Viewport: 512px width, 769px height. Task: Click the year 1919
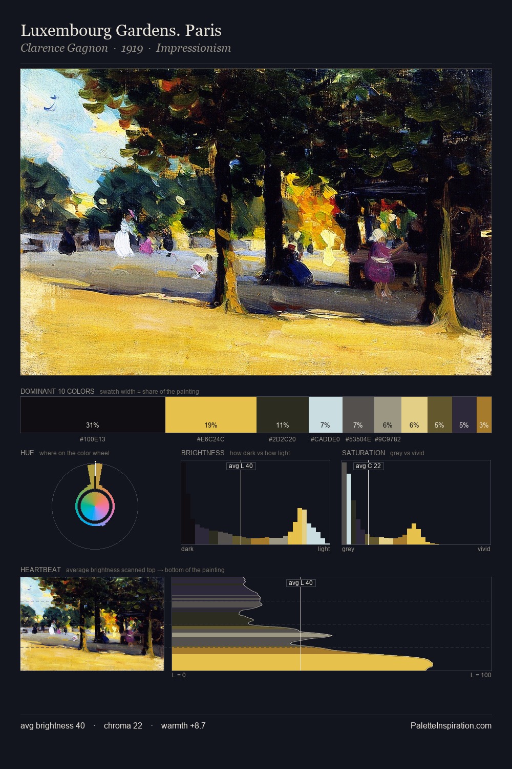(x=132, y=49)
